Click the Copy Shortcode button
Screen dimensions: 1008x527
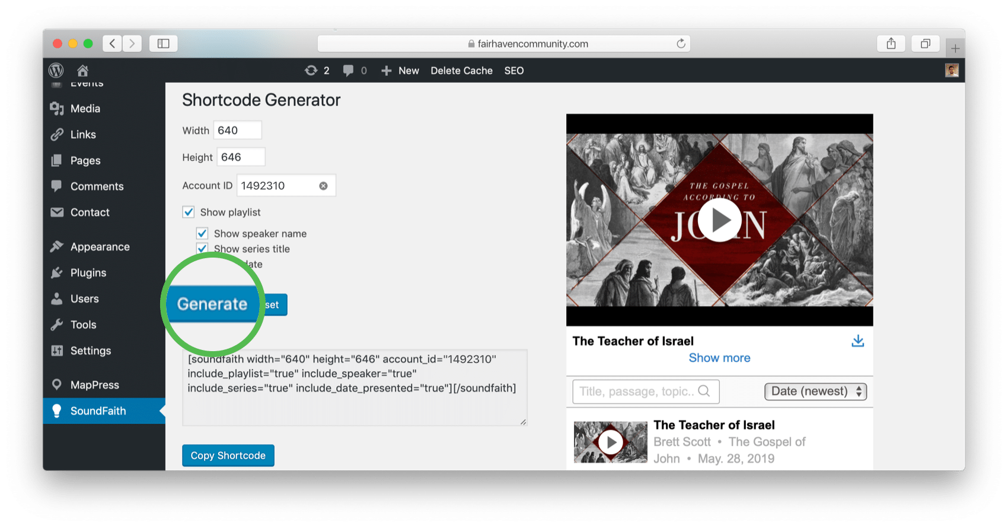228,455
